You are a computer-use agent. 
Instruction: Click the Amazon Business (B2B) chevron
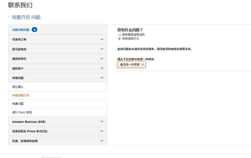coord(101,122)
